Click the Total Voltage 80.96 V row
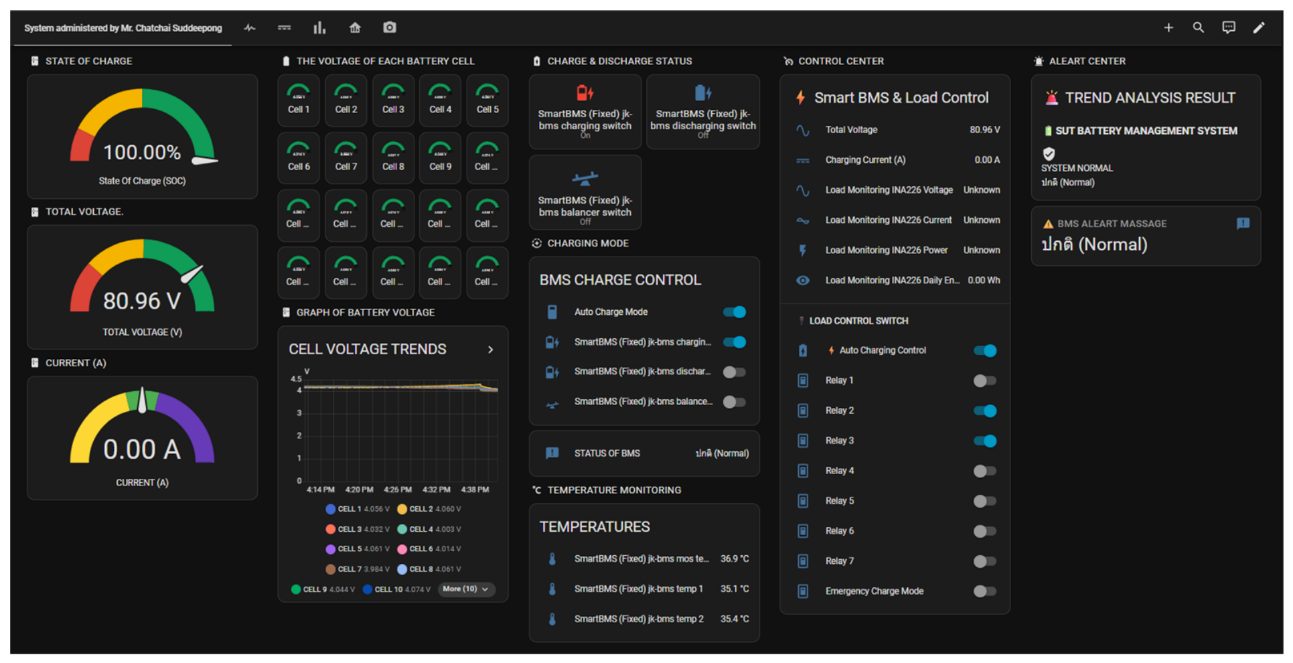This screenshot has height=663, width=1293. click(x=895, y=130)
